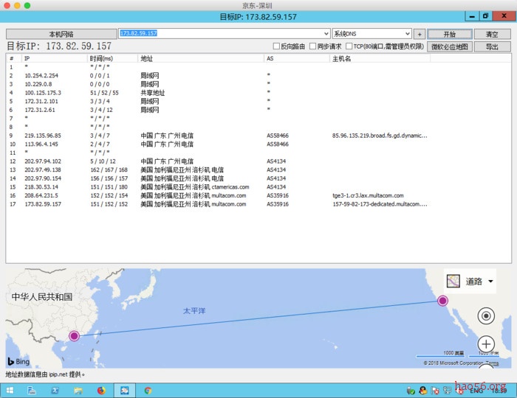Screen dimensions: 517x398
Task: Click the 导出 export button
Action: tap(493, 46)
